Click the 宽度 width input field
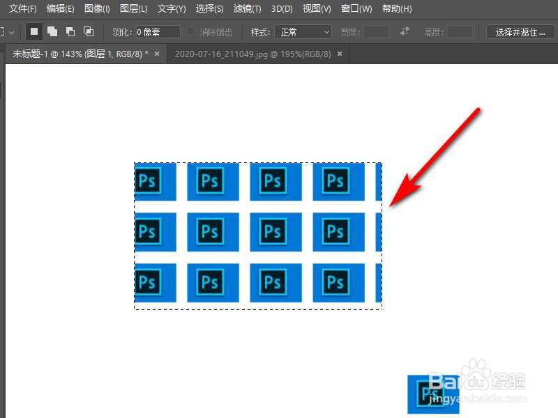 (x=376, y=32)
